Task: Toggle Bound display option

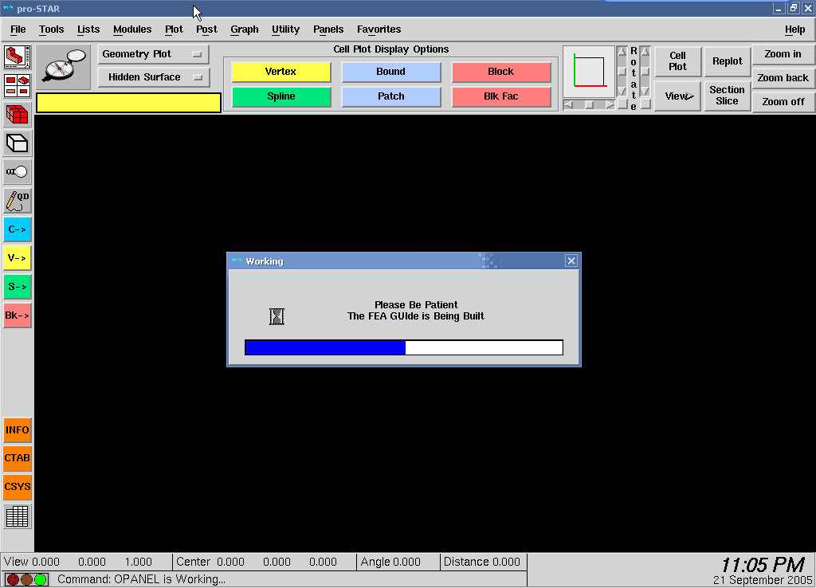Action: point(390,72)
